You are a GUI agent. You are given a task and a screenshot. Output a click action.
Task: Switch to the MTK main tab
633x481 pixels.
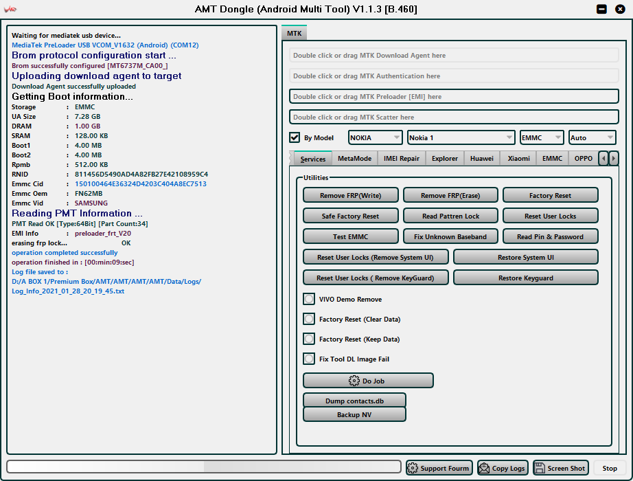(295, 33)
